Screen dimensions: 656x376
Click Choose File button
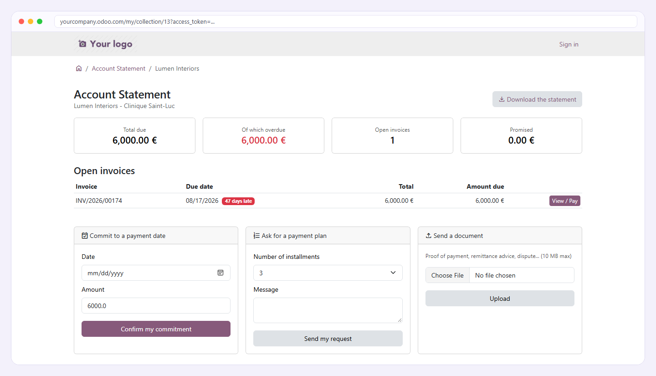(447, 275)
